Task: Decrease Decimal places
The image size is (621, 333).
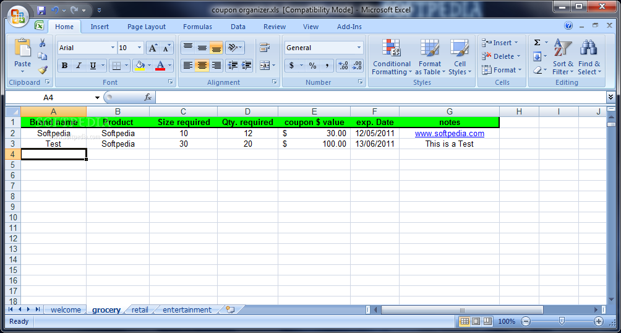Action: [357, 66]
